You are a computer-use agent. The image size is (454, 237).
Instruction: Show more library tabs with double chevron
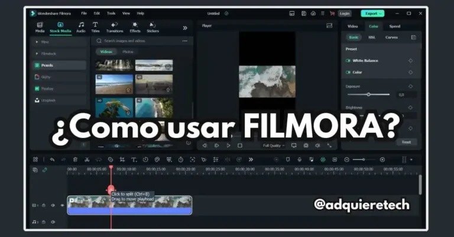[x=185, y=28]
